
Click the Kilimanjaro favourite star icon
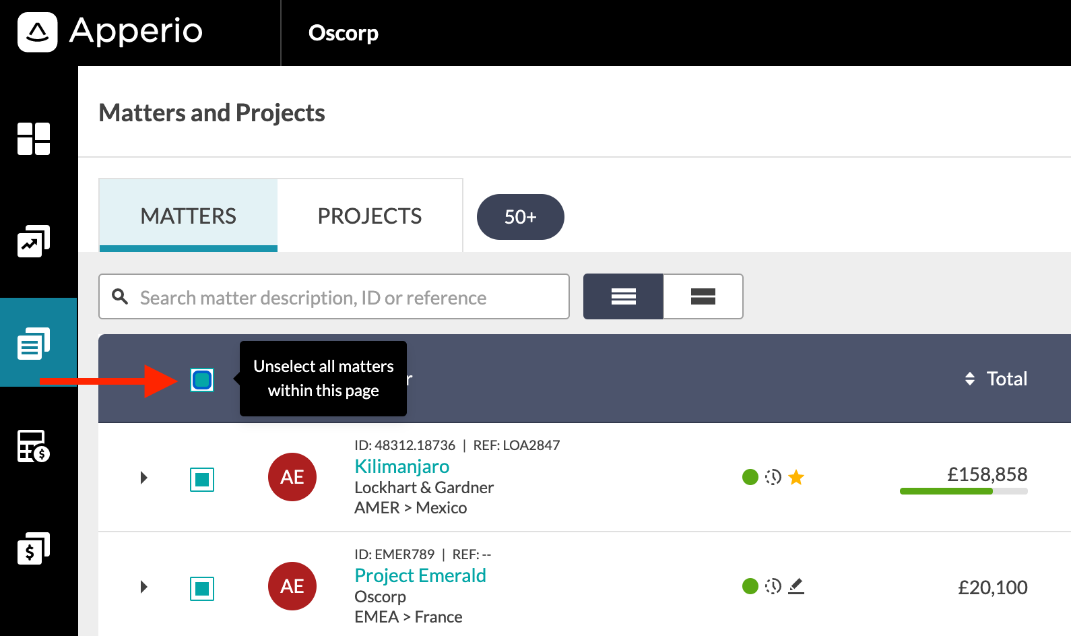[796, 477]
